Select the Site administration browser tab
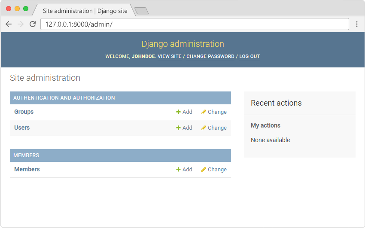 [85, 11]
